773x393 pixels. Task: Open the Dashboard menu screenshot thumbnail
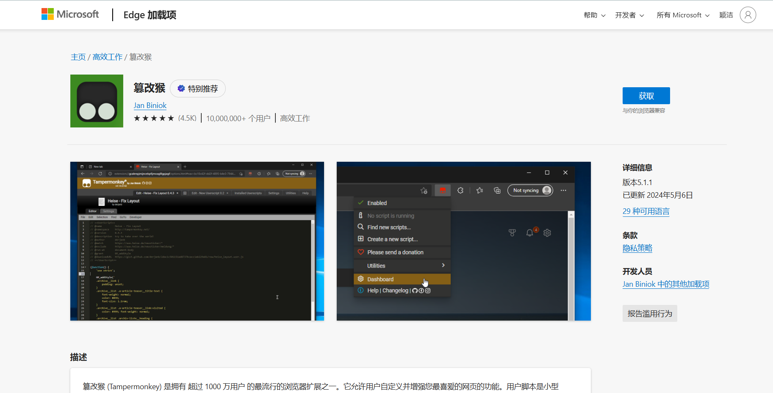coord(463,241)
